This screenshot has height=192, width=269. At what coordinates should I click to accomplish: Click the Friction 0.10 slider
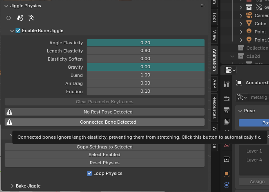coord(146,91)
